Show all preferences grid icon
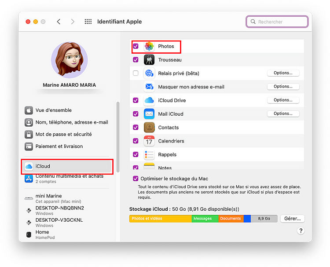The height and width of the screenshot is (267, 330). (x=88, y=22)
